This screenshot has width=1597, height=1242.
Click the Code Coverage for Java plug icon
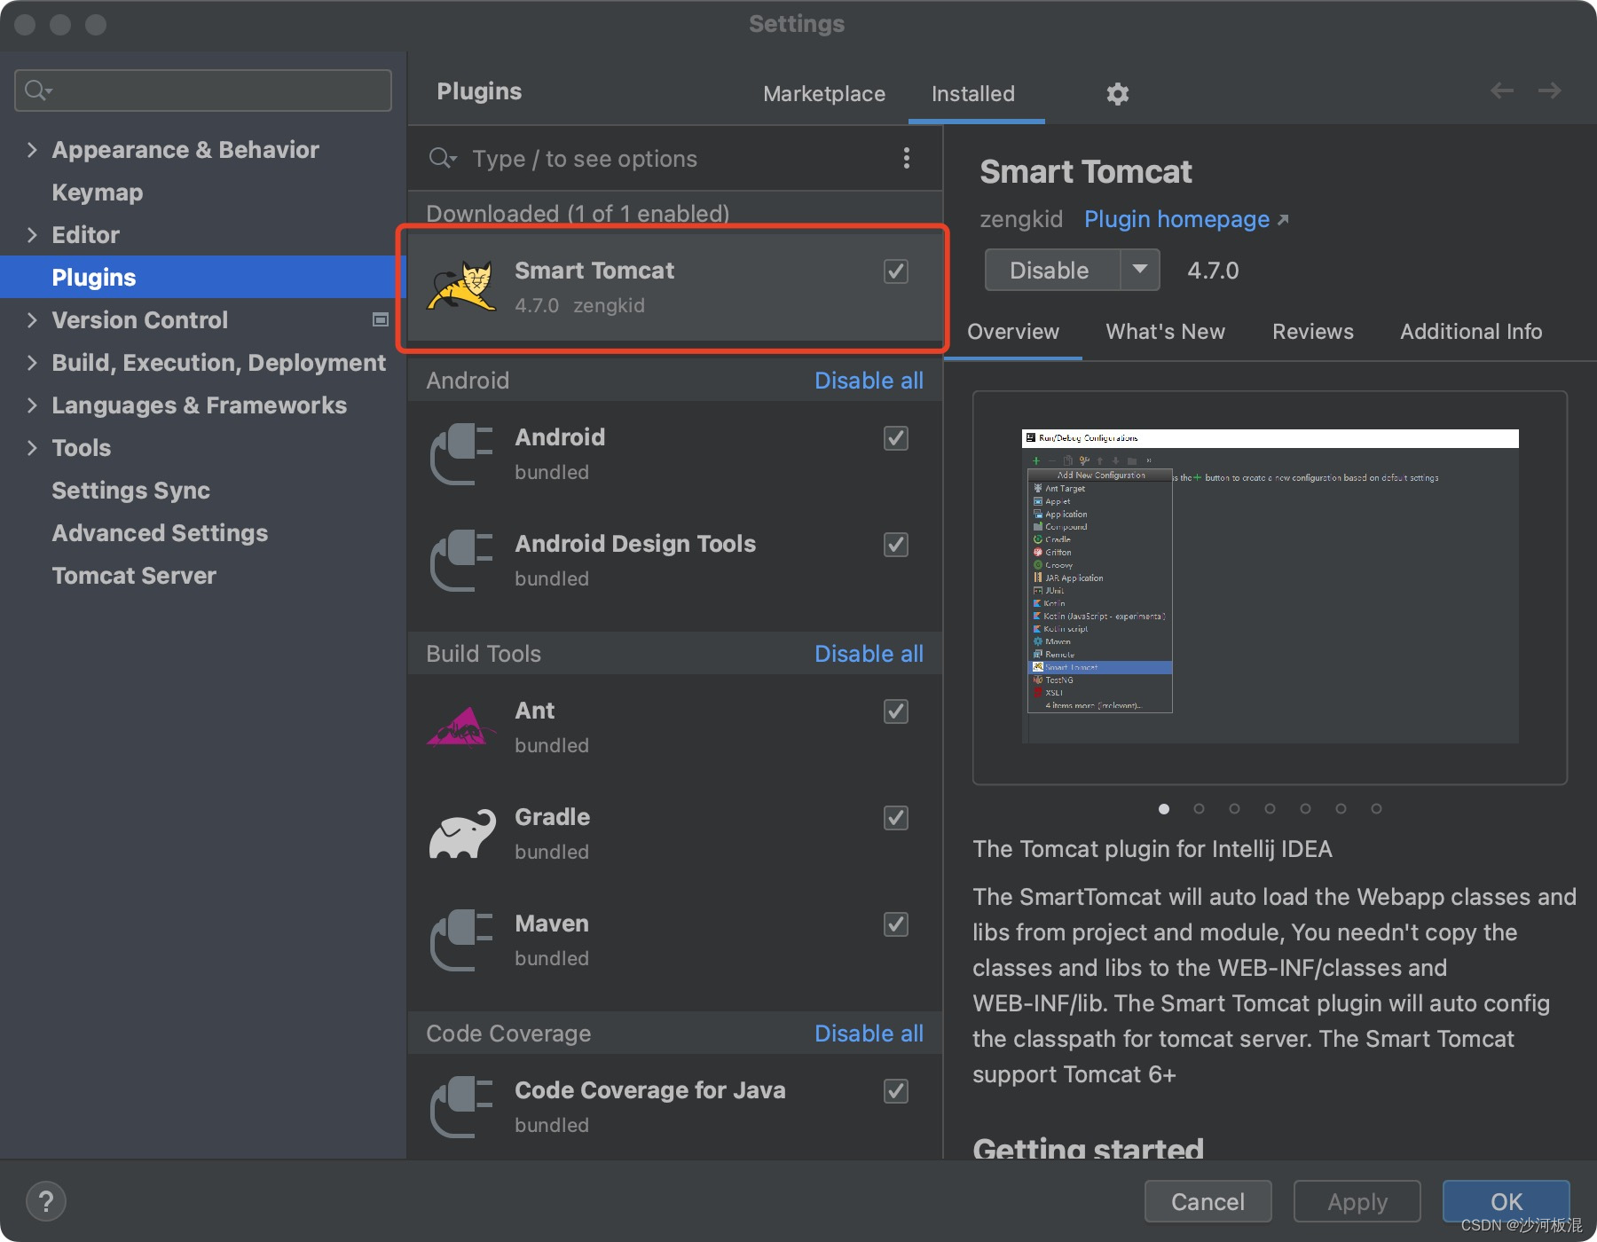(x=461, y=1107)
